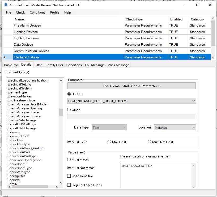217x197 pixels.
Task: Select FabricationPart in element types list
Action: [19, 152]
